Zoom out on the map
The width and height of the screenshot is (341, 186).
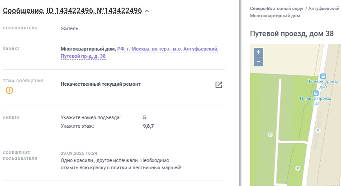258,61
